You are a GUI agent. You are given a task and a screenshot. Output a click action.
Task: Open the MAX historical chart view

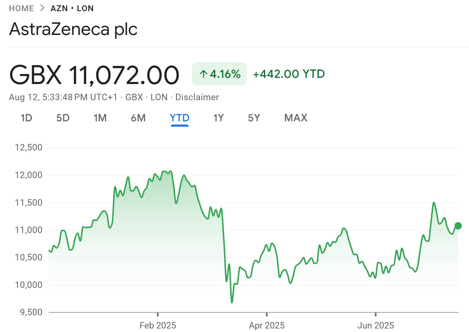click(295, 118)
